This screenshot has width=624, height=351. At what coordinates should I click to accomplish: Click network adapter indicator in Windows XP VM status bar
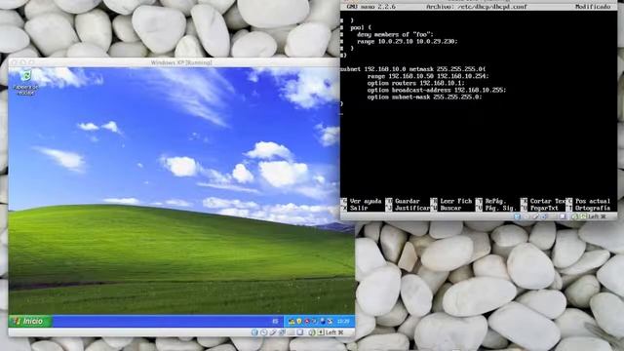tap(282, 332)
